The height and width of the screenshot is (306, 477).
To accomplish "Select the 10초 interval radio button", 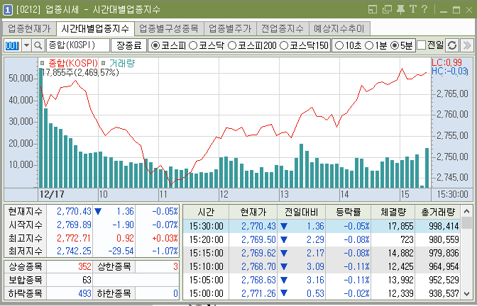I will 339,46.
